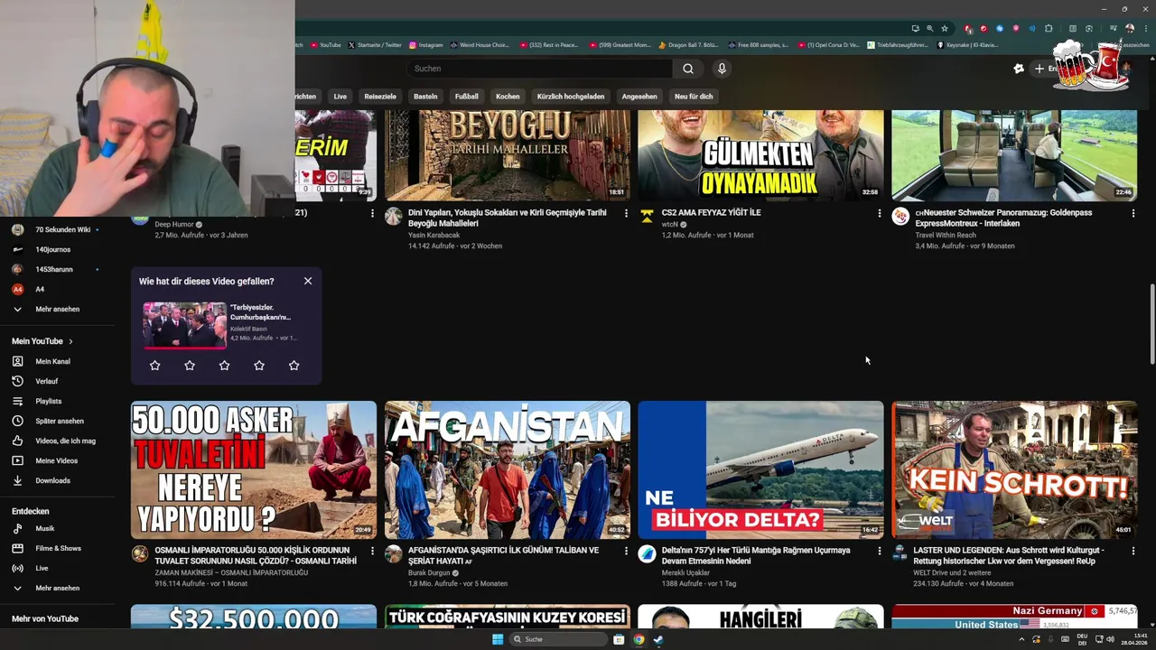Open Meraklı Uçaklar channel link
1156x650 pixels.
[x=685, y=572]
